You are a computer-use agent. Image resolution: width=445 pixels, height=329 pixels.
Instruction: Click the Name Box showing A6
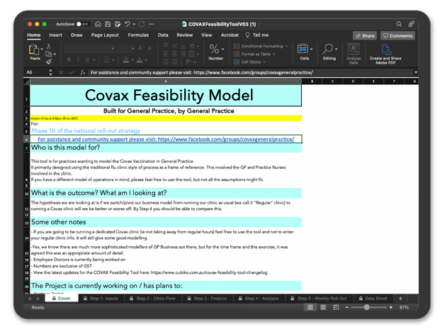(36, 72)
